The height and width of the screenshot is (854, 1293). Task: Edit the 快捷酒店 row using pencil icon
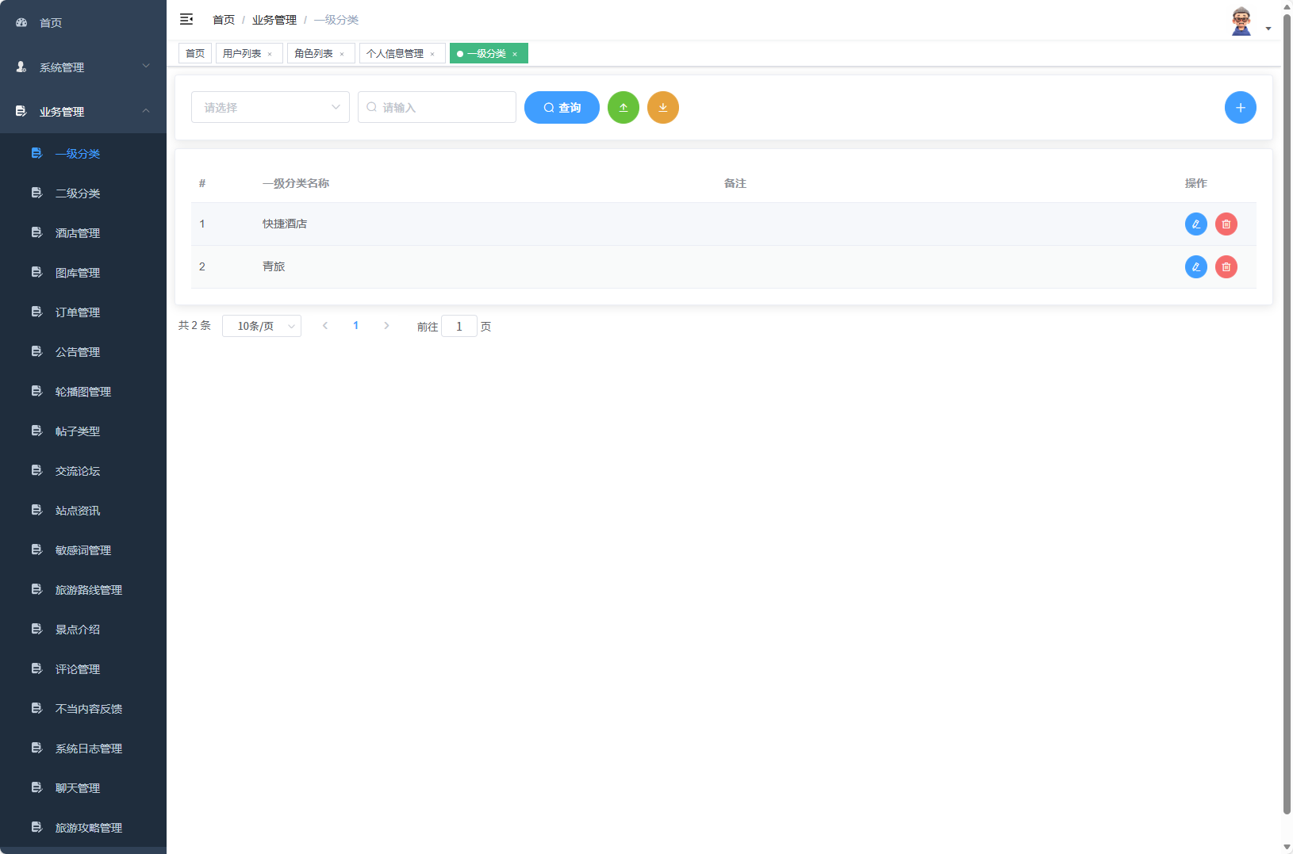[1196, 224]
